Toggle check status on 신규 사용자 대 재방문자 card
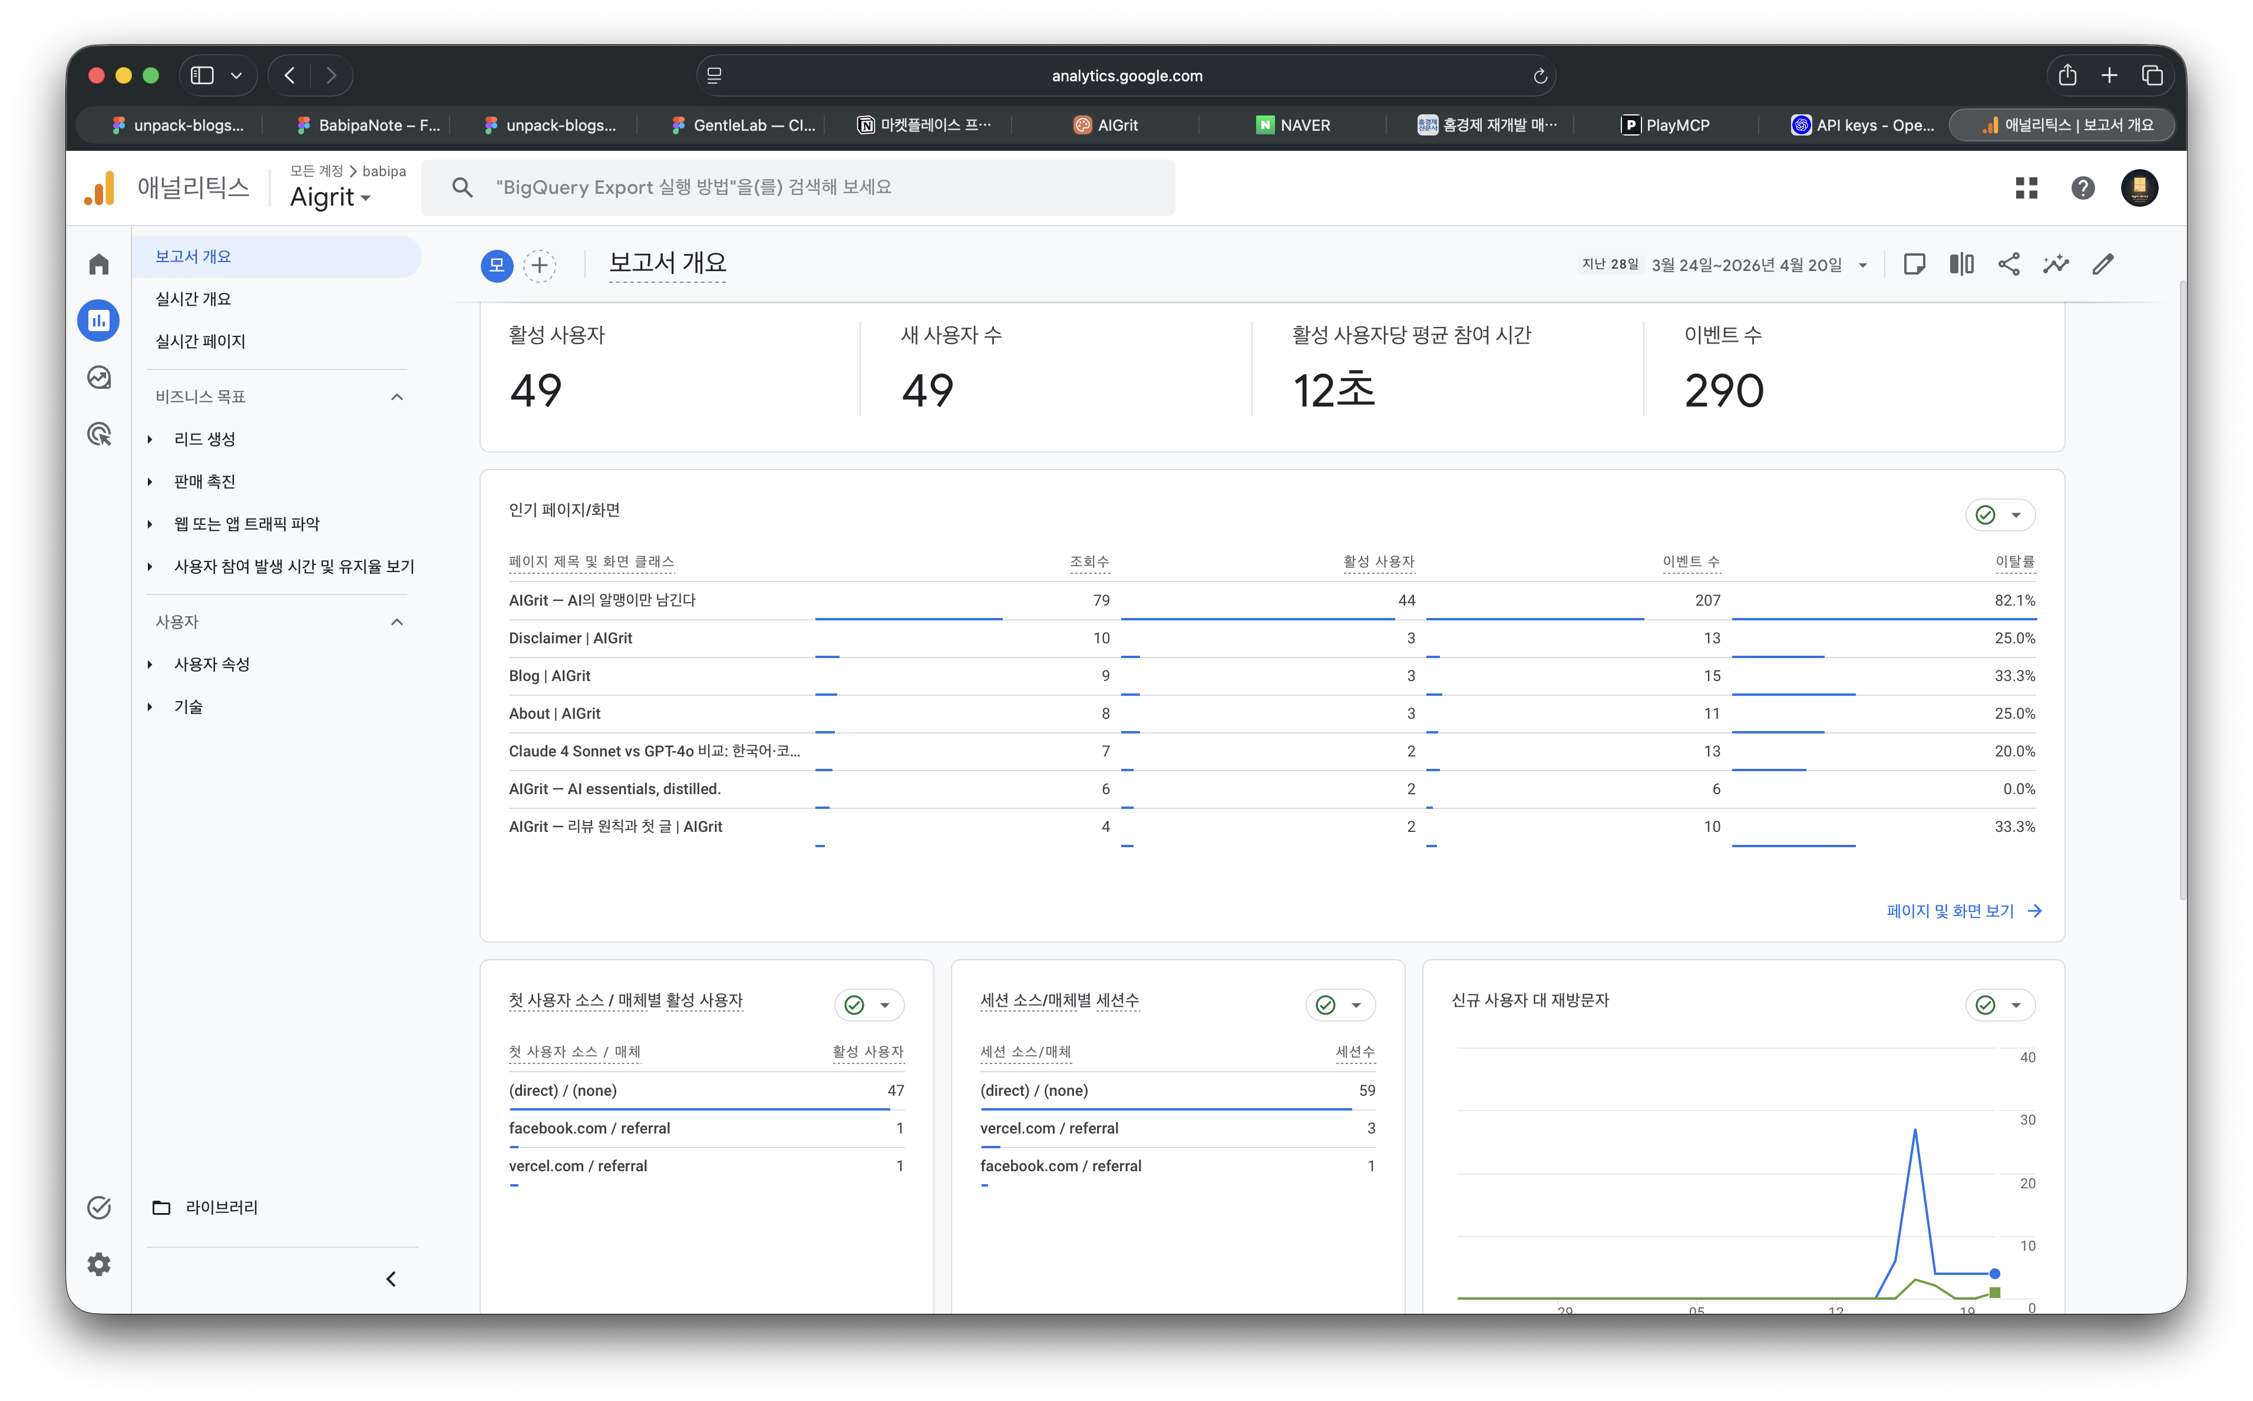The image size is (2253, 1401). click(x=1986, y=1005)
